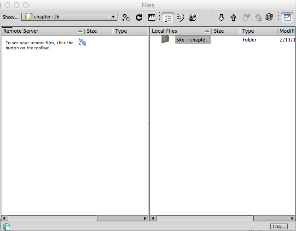Click the Put files up arrow

click(x=233, y=18)
